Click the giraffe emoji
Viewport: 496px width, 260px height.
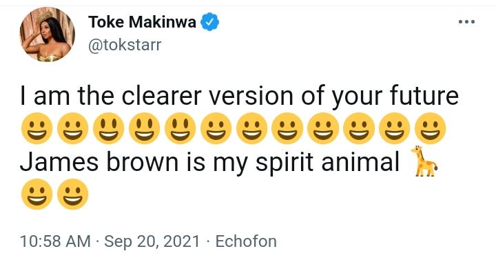424,161
